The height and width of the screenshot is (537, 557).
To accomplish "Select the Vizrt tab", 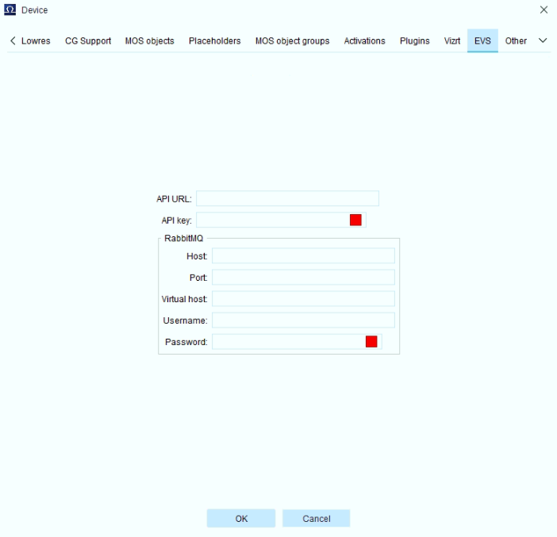I will point(452,40).
